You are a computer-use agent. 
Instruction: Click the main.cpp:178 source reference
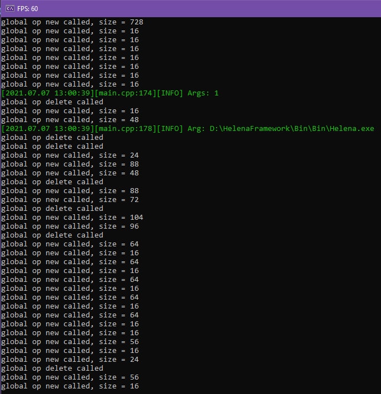pyautogui.click(x=126, y=129)
